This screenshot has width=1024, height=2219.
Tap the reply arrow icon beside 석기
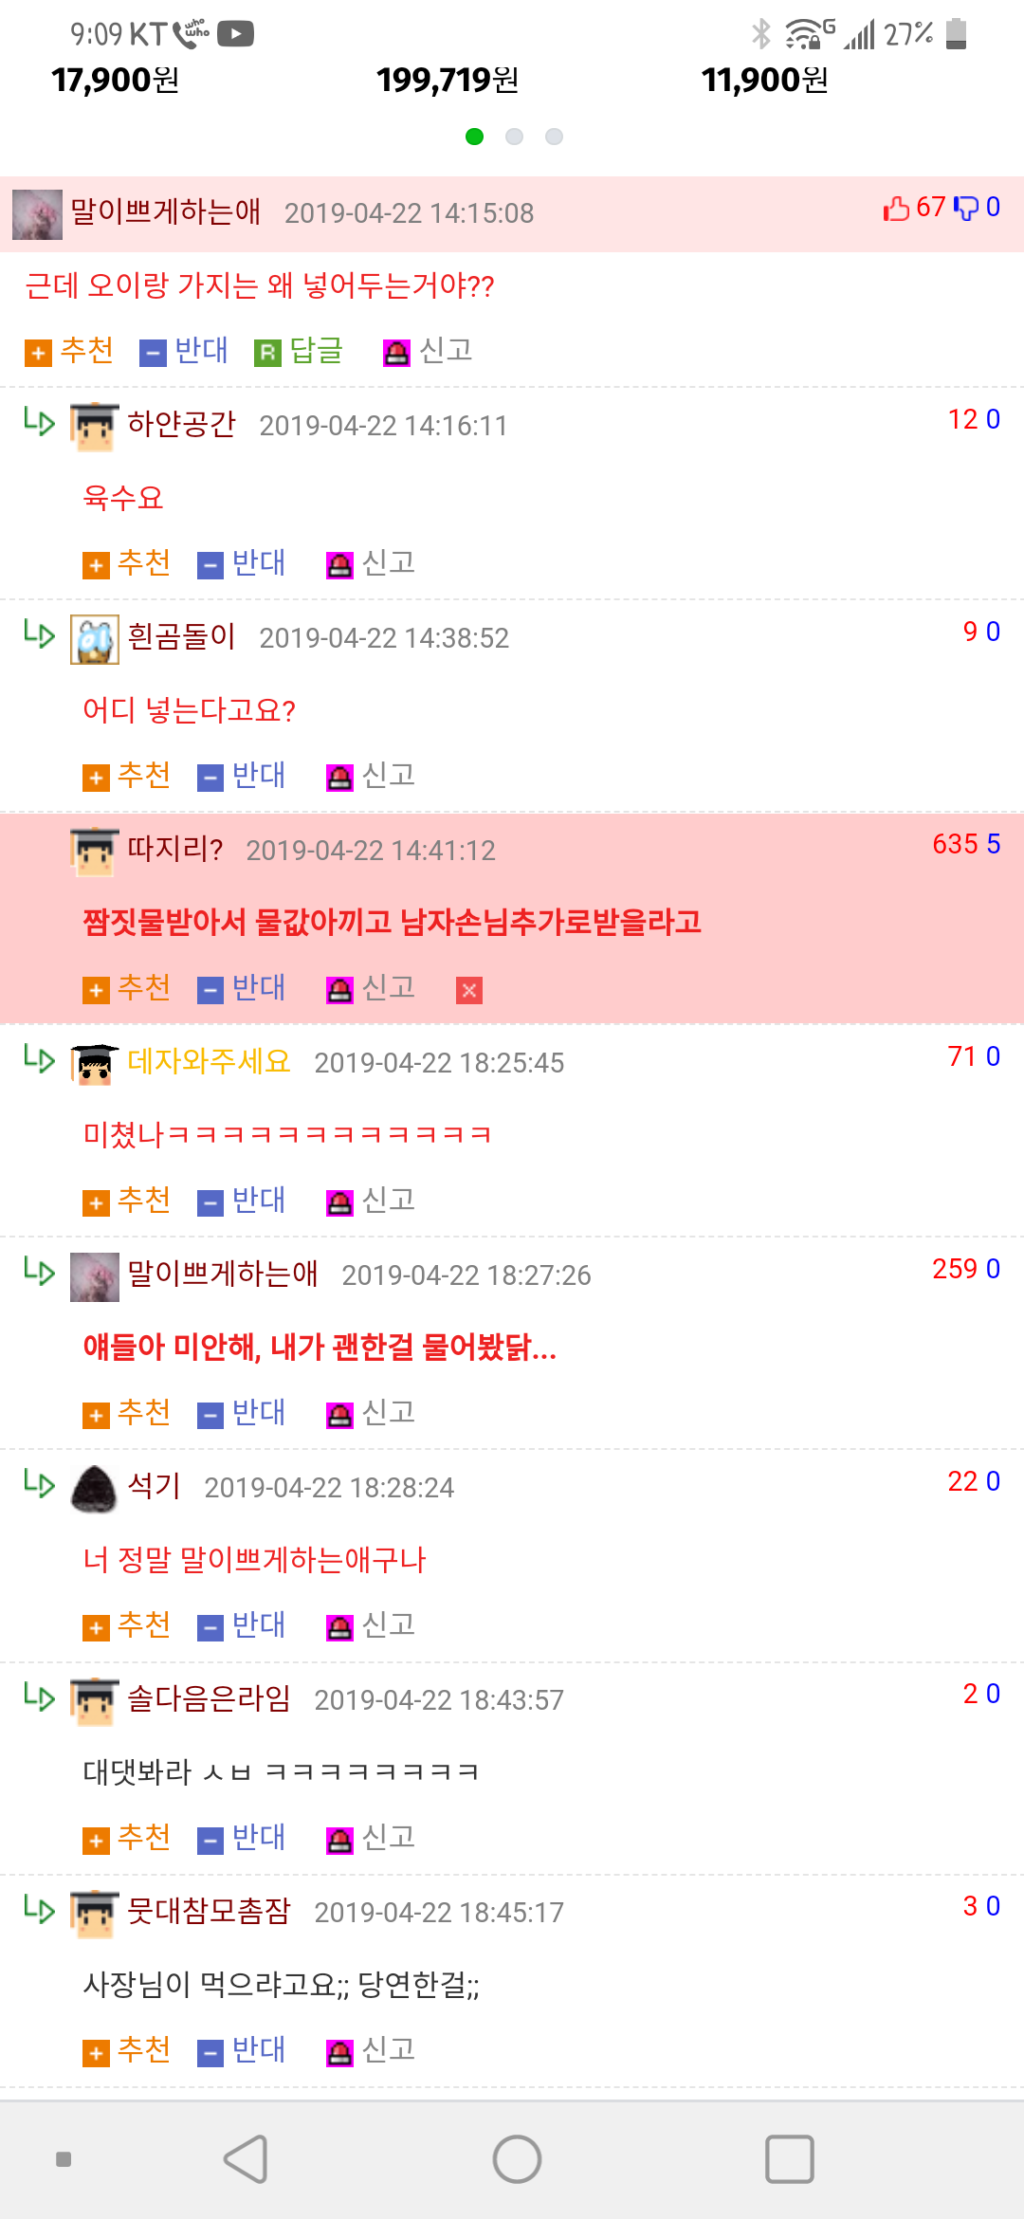click(39, 1482)
